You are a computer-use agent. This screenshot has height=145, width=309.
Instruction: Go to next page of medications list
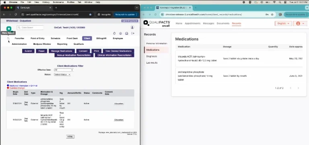tap(298, 88)
